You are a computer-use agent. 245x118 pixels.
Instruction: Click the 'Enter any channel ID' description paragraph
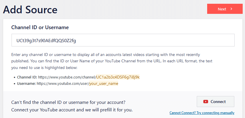110,61
